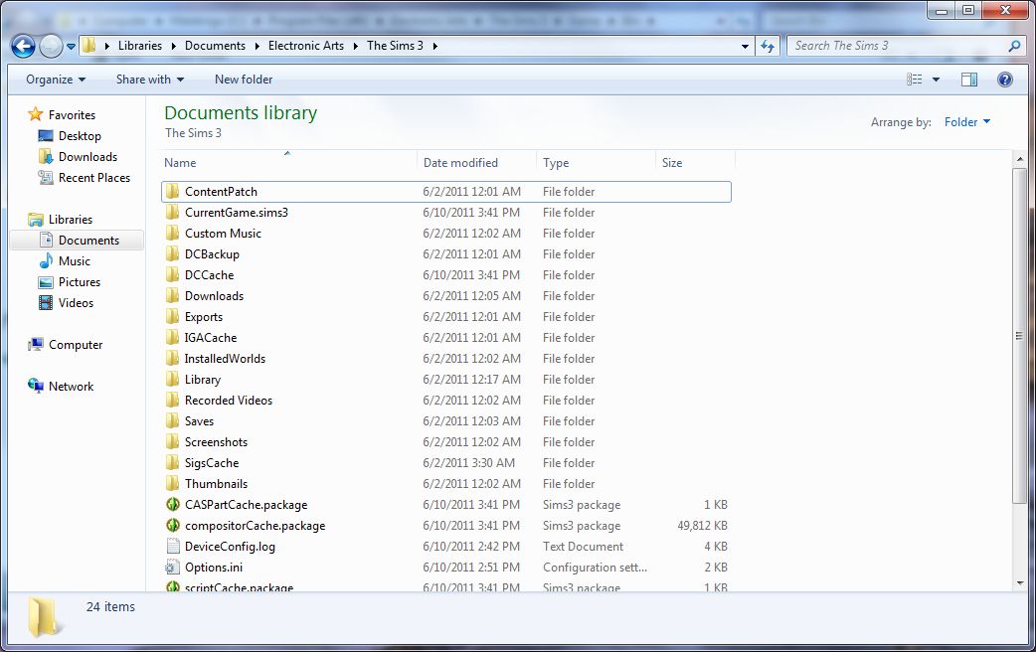Expand the view options dropdown arrow
This screenshot has height=652, width=1036.
click(x=936, y=80)
